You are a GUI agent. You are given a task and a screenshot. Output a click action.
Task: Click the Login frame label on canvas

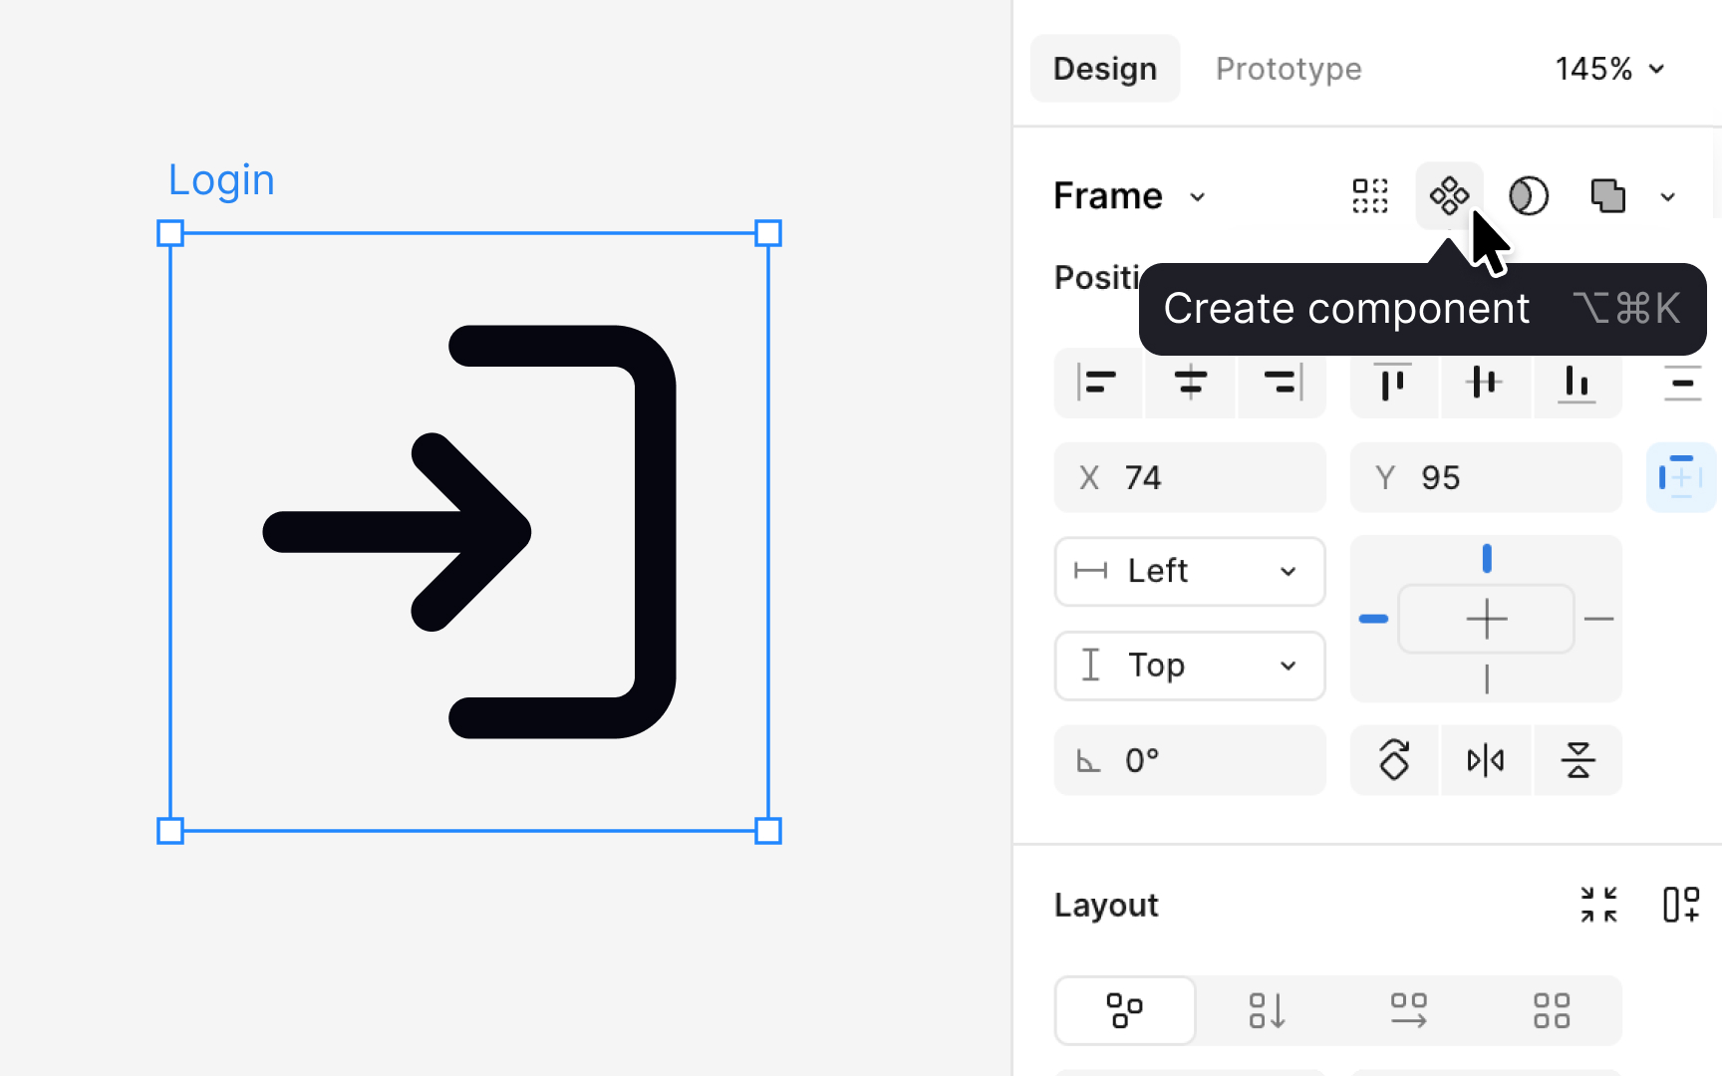tap(221, 179)
